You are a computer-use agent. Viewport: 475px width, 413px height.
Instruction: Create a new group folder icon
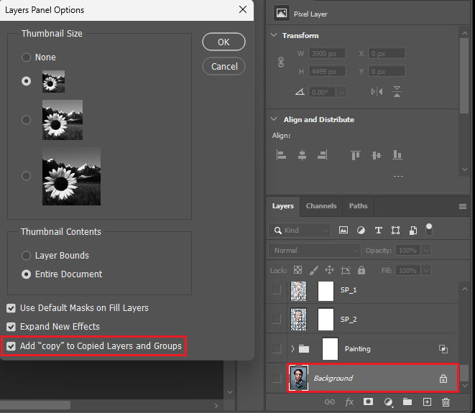click(x=407, y=403)
